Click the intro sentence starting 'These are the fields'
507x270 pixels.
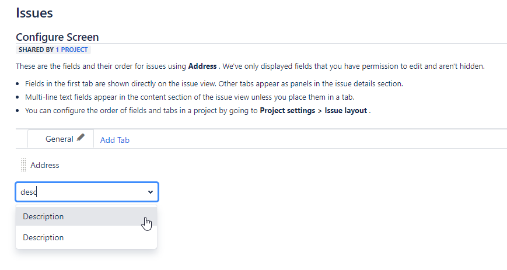[250, 66]
